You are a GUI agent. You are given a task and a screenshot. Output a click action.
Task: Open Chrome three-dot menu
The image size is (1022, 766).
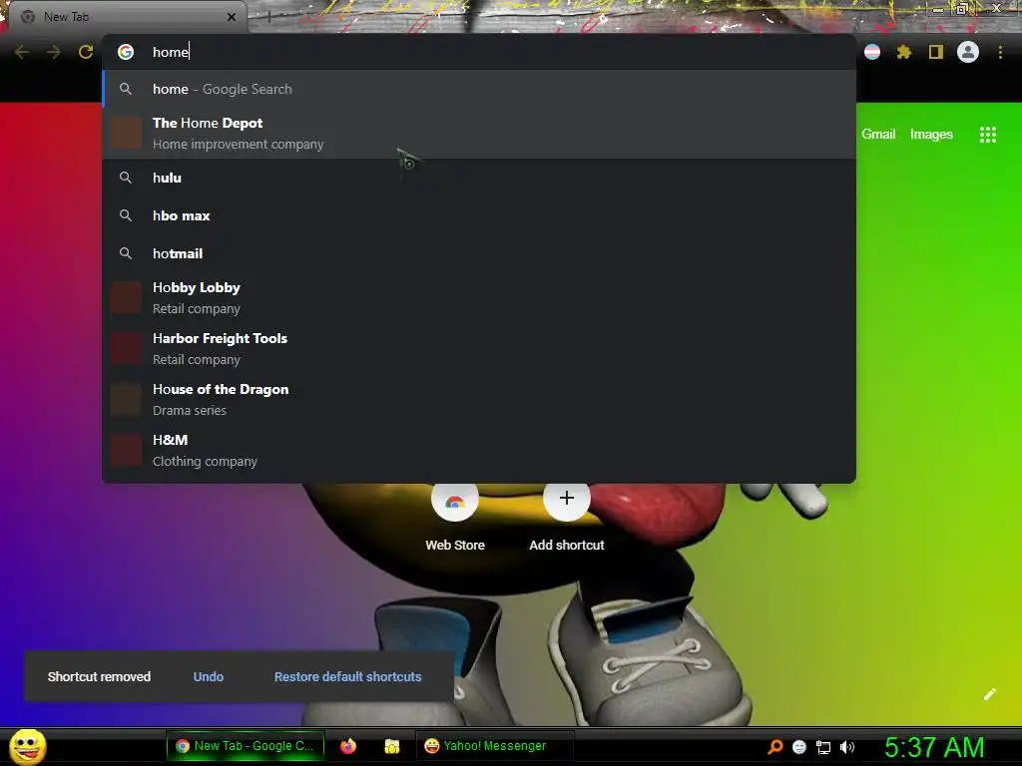[x=1000, y=52]
